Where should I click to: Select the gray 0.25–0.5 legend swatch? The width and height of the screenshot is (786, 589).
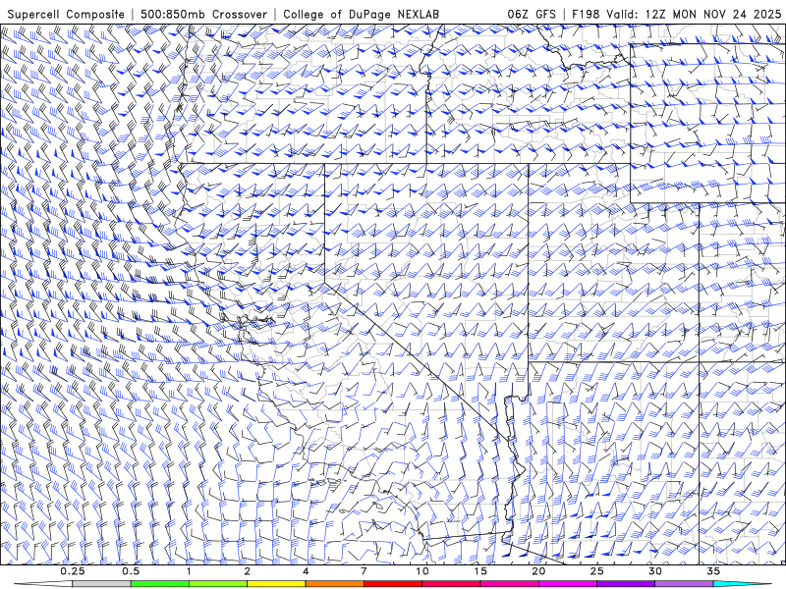(x=102, y=584)
